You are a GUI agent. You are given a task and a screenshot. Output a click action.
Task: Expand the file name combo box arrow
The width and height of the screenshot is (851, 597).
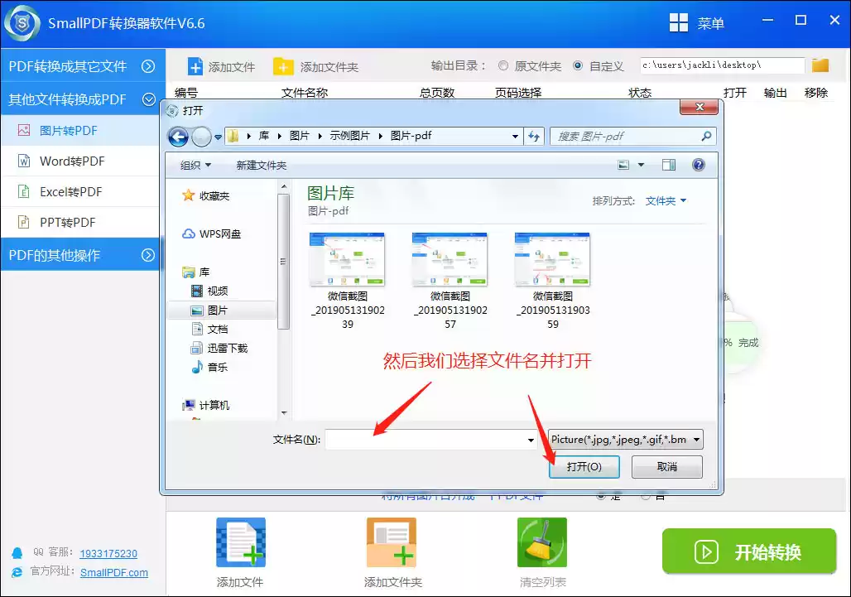click(531, 440)
